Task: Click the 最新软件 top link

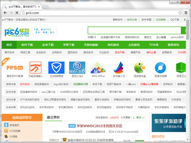Action: (x=117, y=19)
